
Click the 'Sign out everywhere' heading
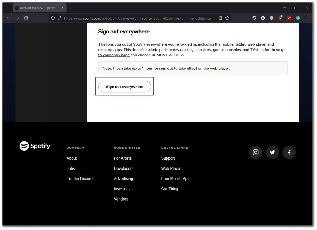[x=124, y=32]
